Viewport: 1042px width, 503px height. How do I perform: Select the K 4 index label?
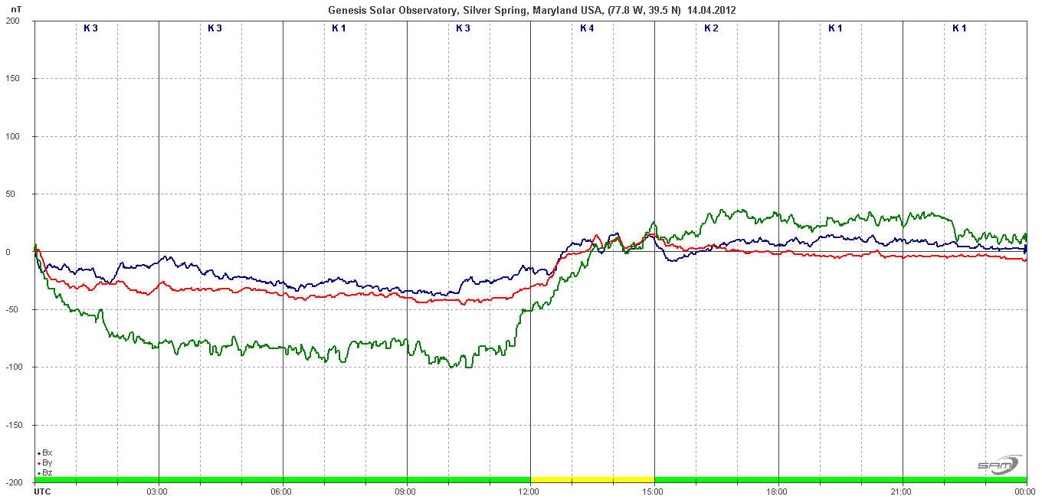click(x=587, y=28)
